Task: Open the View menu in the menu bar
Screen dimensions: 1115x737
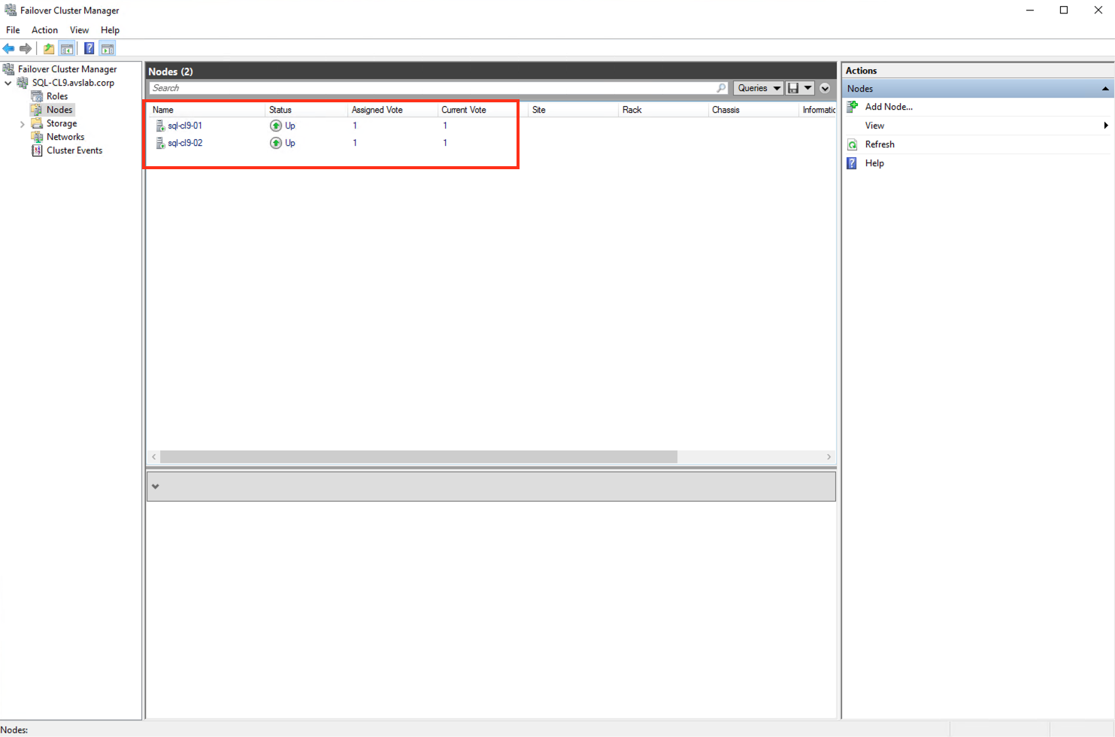Action: (79, 30)
